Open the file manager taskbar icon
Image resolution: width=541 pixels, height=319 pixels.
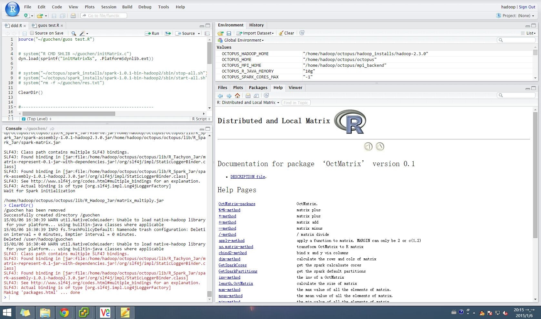pyautogui.click(x=45, y=312)
